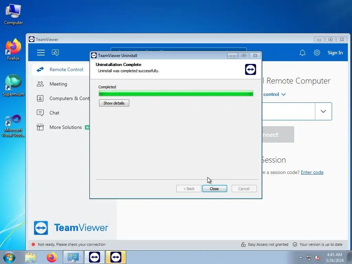The width and height of the screenshot is (352, 264).
Task: Click the partner ID input field
Action: pos(288,111)
